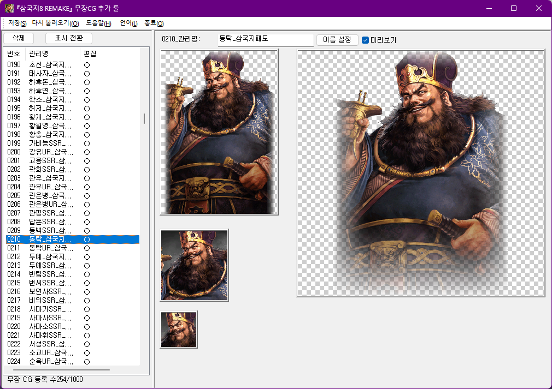This screenshot has width=552, height=389.
Task: Select the smallest face portrait thumbnail
Action: click(x=179, y=330)
